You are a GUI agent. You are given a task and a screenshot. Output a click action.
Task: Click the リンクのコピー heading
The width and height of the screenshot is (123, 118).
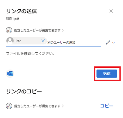(x=24, y=91)
